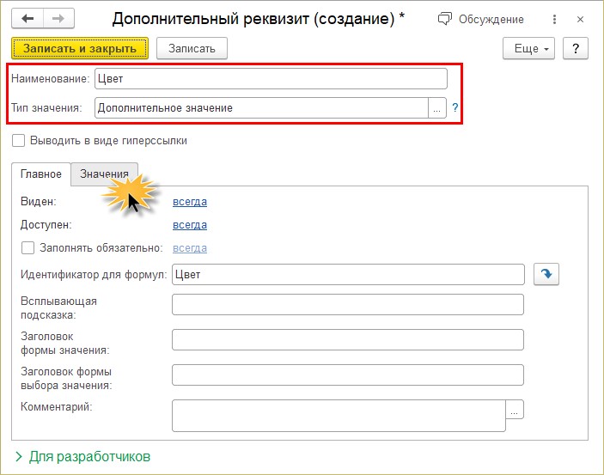Click the Наименование input field
This screenshot has width=604, height=475.
pyautogui.click(x=271, y=79)
